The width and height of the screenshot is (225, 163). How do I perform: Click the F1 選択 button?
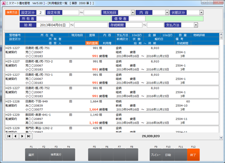point(31,155)
